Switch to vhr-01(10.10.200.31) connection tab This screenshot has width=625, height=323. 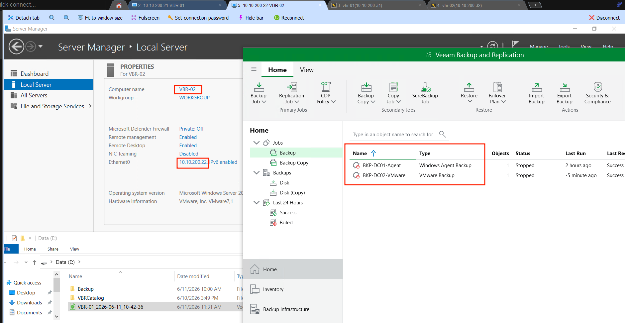pos(376,5)
